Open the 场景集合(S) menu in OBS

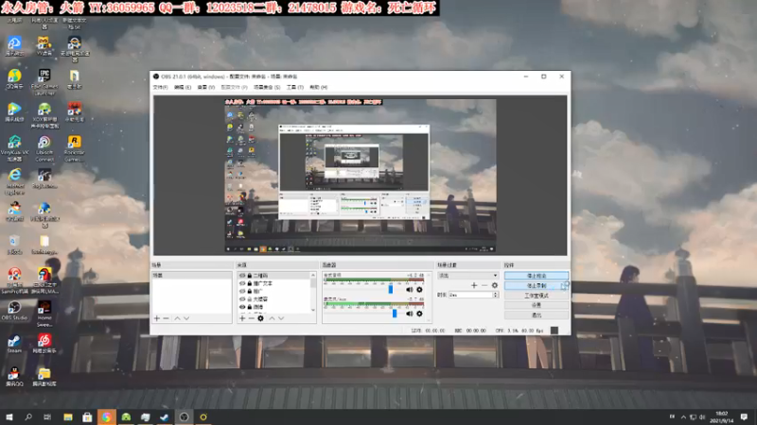(267, 87)
